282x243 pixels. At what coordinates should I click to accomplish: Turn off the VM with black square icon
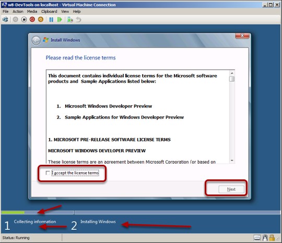[24, 19]
